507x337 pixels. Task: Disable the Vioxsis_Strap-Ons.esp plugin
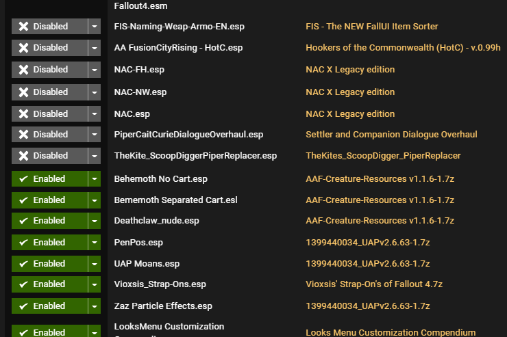coord(49,284)
